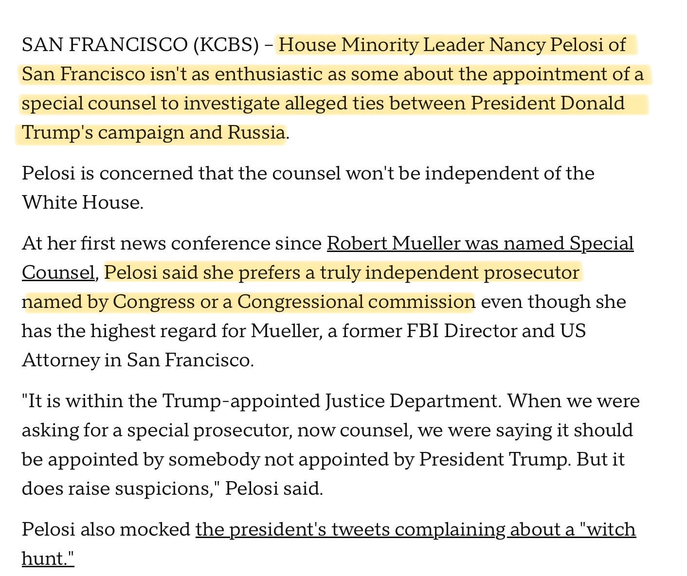The width and height of the screenshot is (687, 576).
Task: Click highlighted "named by Congress or a Congressional commission"
Action: coord(248,302)
